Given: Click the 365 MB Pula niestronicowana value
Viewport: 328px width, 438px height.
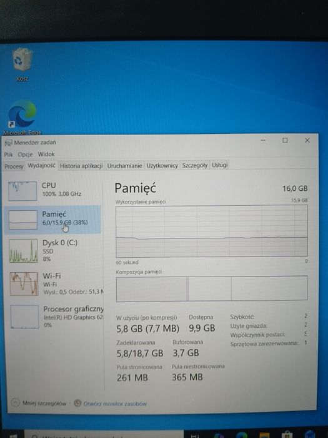Looking at the screenshot, I should tap(187, 377).
